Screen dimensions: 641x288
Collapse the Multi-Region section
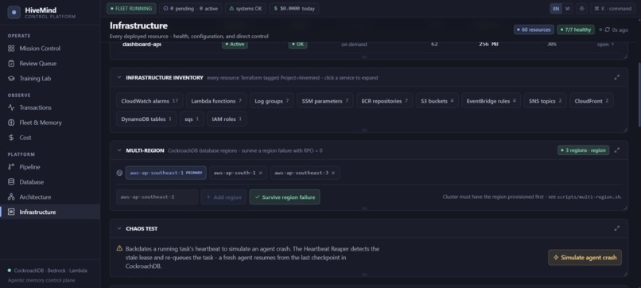coord(119,150)
